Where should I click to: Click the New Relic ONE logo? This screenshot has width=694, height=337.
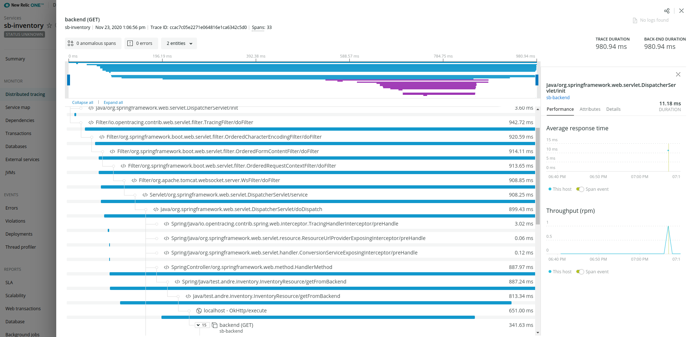[x=24, y=5]
